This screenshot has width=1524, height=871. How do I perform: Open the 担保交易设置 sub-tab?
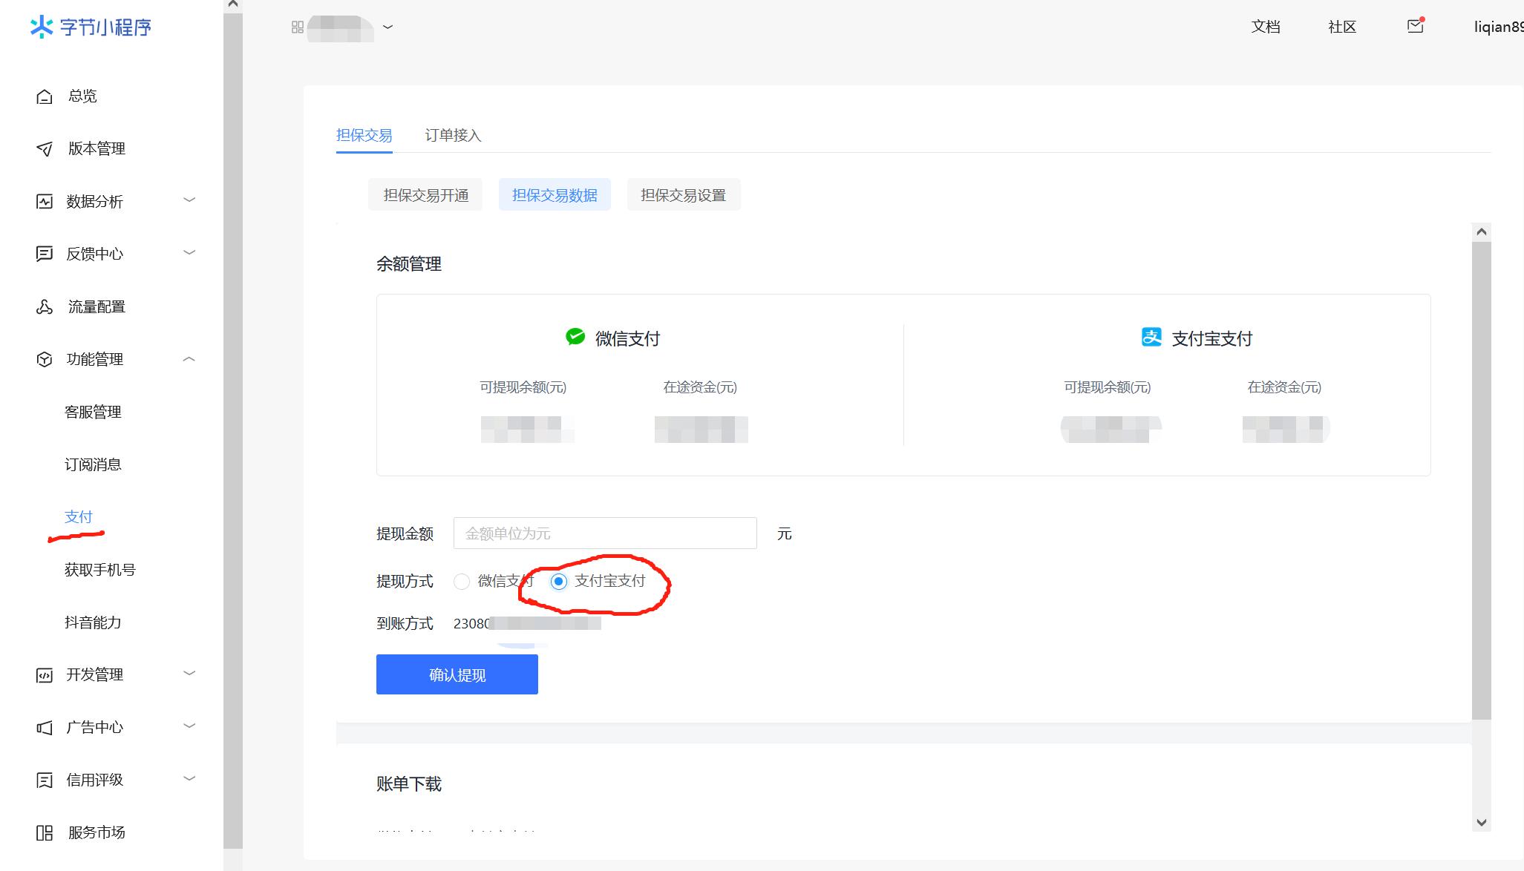tap(683, 195)
